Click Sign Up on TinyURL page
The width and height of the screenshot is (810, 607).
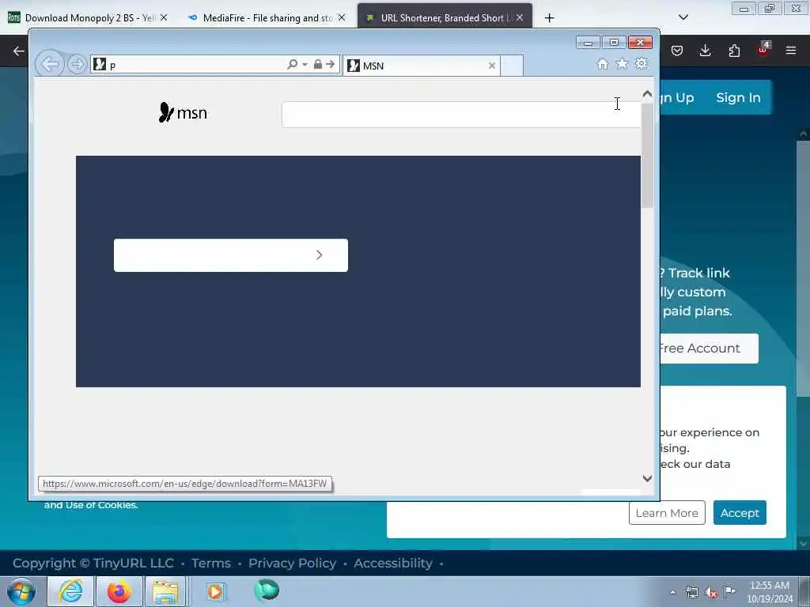tap(677, 97)
